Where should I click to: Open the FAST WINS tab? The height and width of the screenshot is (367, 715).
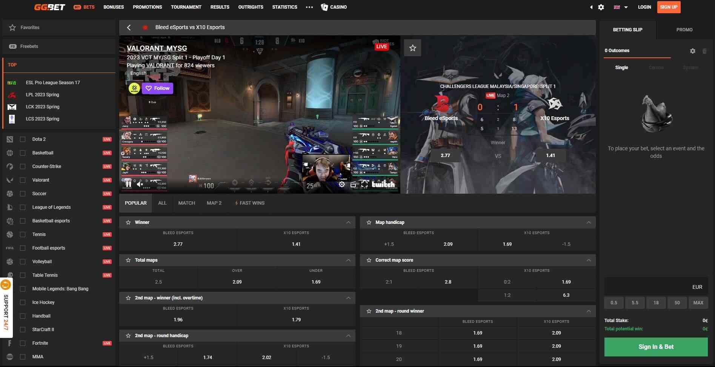(x=250, y=203)
